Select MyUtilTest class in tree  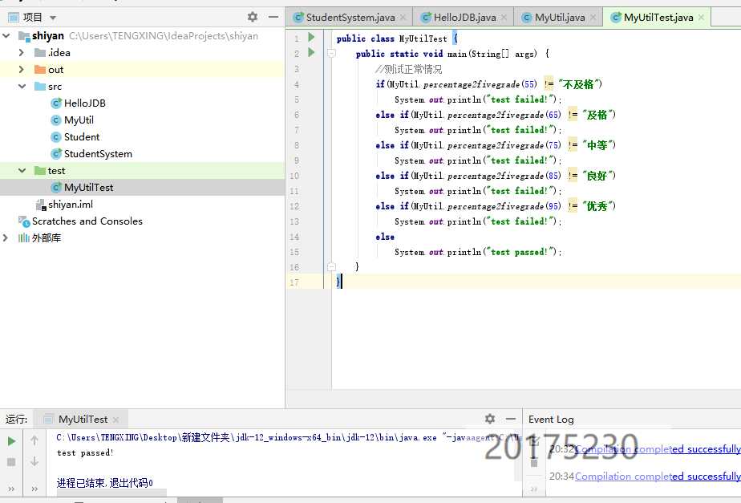click(x=83, y=188)
